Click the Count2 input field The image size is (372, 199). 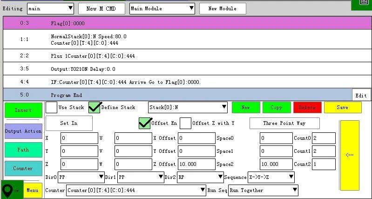coord(324,165)
